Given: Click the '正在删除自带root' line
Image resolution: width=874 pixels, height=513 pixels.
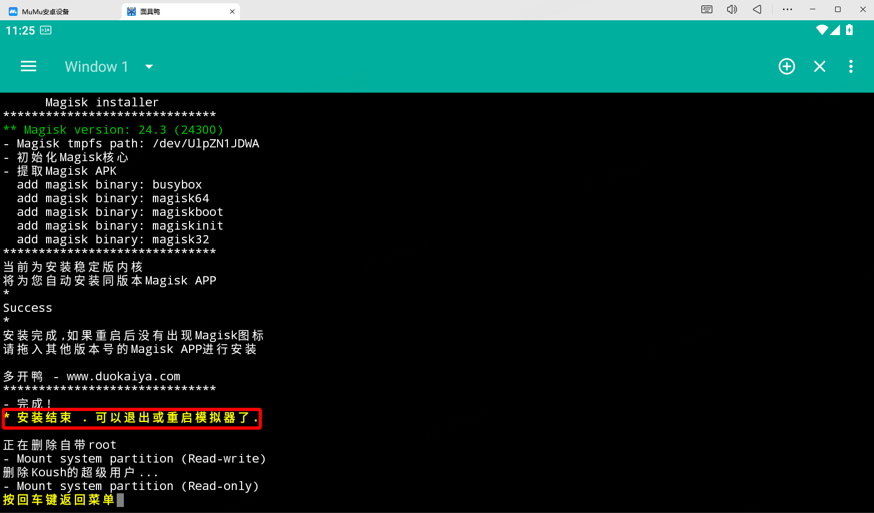Looking at the screenshot, I should (x=60, y=445).
